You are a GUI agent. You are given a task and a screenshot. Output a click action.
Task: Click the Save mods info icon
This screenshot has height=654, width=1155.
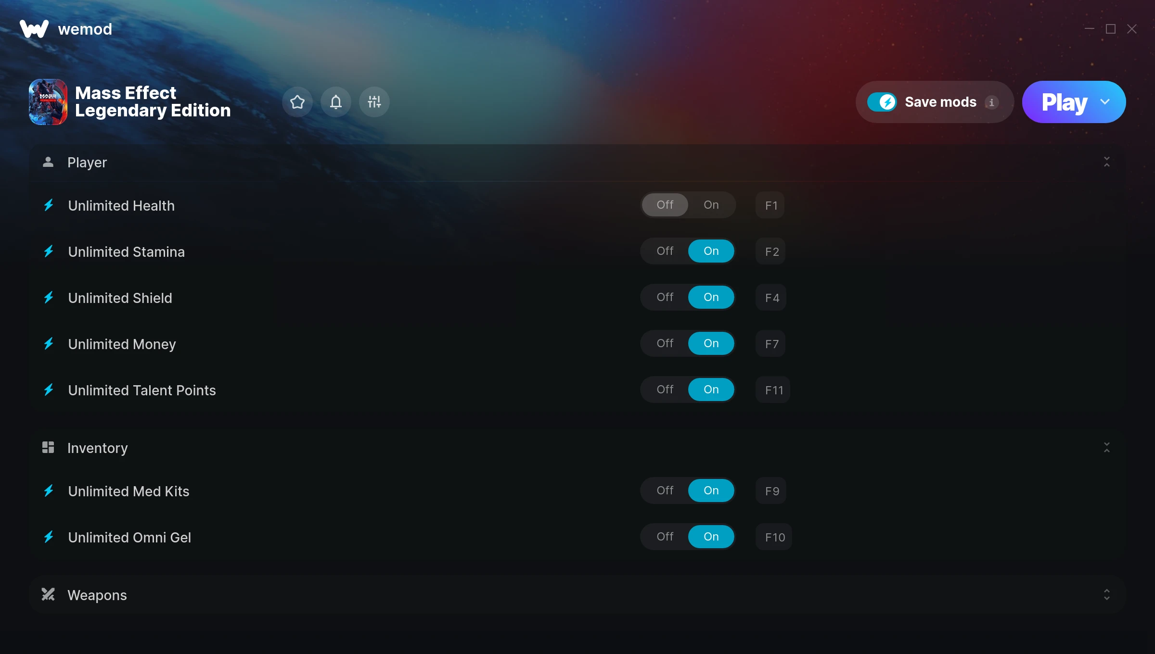pyautogui.click(x=991, y=102)
